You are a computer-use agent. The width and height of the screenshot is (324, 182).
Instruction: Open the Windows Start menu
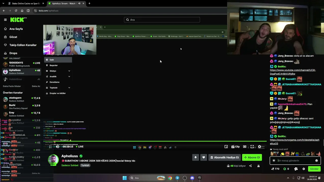[125, 178]
